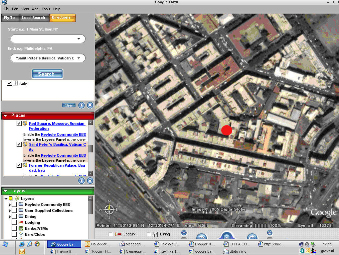The width and height of the screenshot is (339, 255).
Task: Collapse the Layers panel header
Action: (5, 191)
